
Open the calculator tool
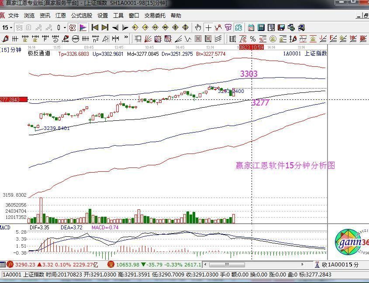tap(261, 28)
